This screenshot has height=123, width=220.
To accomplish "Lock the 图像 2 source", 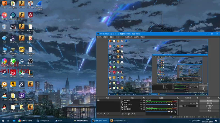I will (x=144, y=102).
